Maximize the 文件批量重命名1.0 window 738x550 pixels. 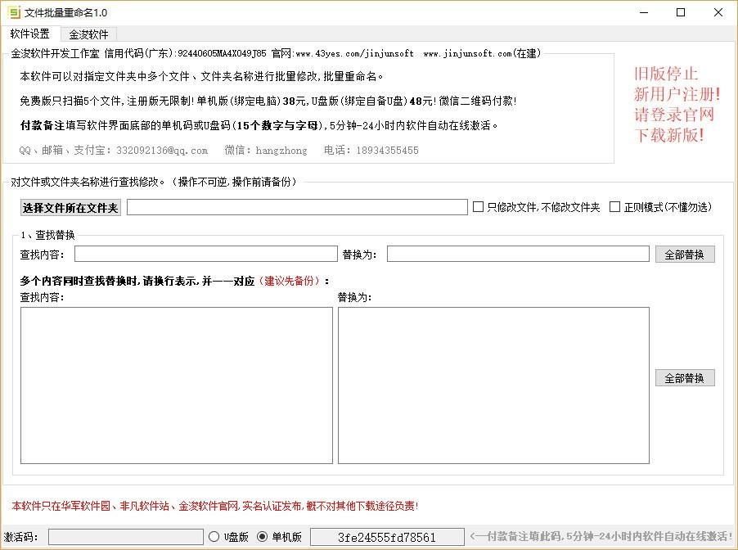tap(681, 13)
